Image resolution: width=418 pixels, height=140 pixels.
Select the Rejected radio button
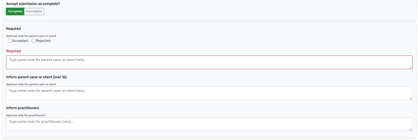(x=34, y=41)
